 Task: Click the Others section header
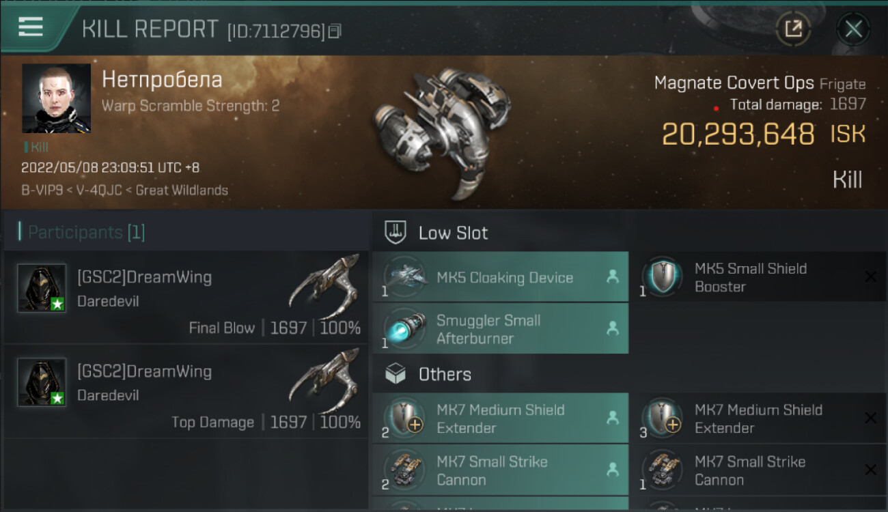(444, 374)
